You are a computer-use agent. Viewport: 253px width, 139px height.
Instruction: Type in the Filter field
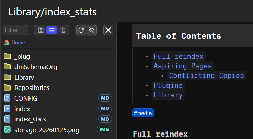(x=16, y=30)
